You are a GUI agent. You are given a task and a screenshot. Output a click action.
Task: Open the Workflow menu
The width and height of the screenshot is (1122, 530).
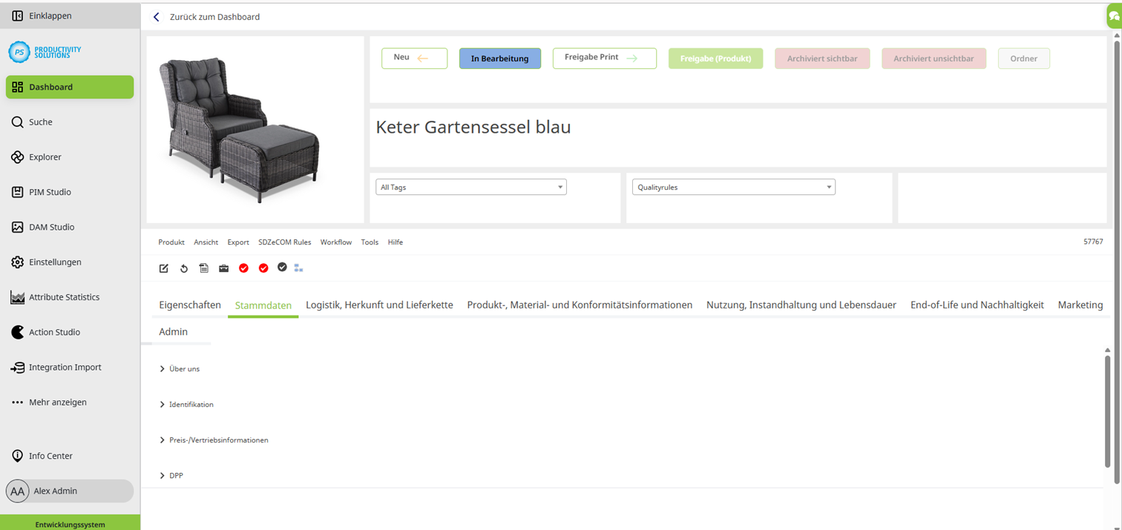[x=336, y=242]
